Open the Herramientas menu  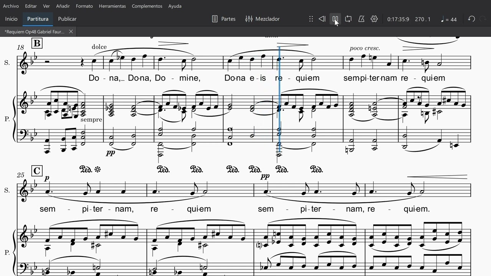pyautogui.click(x=112, y=6)
